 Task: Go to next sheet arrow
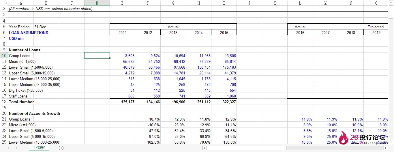16,148
